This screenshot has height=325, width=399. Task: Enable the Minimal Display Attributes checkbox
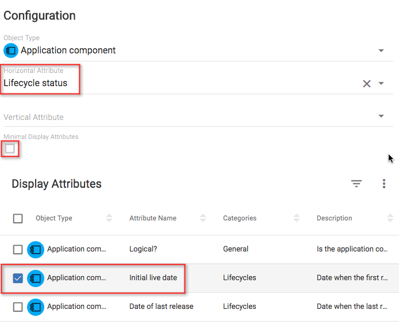pos(10,149)
